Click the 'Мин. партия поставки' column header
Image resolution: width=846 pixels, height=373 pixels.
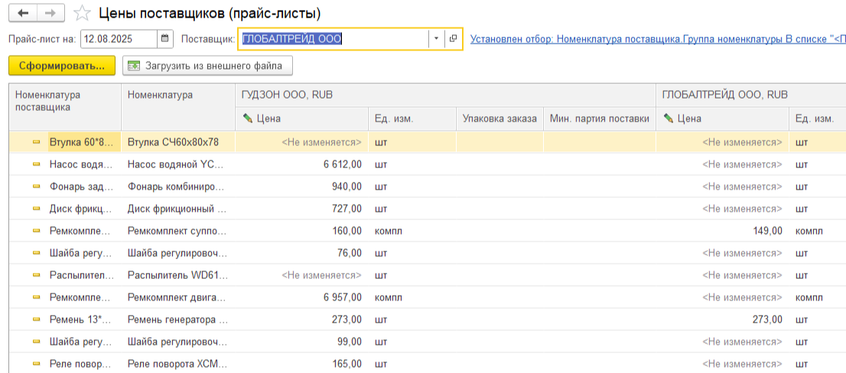600,118
